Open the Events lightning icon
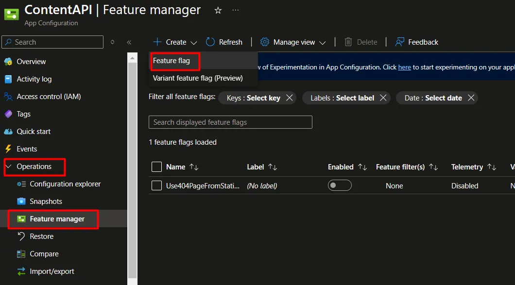515x285 pixels. [8, 149]
